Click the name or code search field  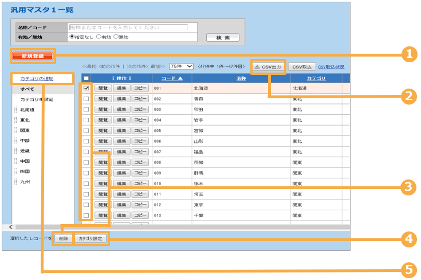(x=128, y=27)
